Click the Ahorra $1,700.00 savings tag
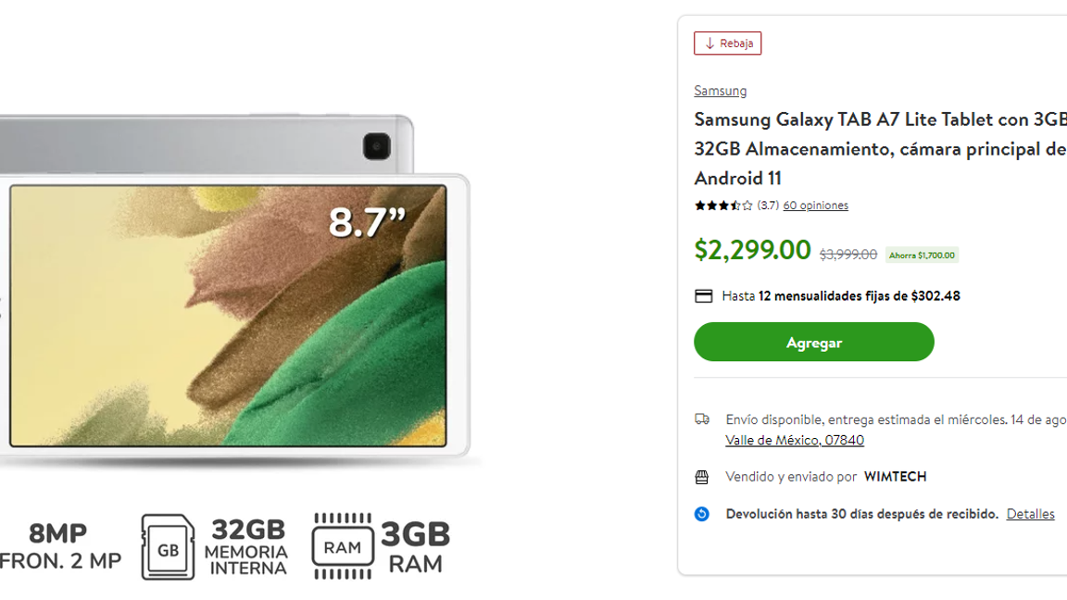 click(x=923, y=255)
